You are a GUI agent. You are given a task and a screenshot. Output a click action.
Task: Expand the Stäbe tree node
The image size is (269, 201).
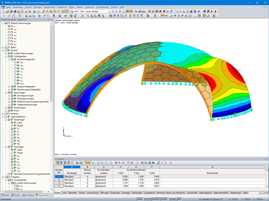click(2, 48)
